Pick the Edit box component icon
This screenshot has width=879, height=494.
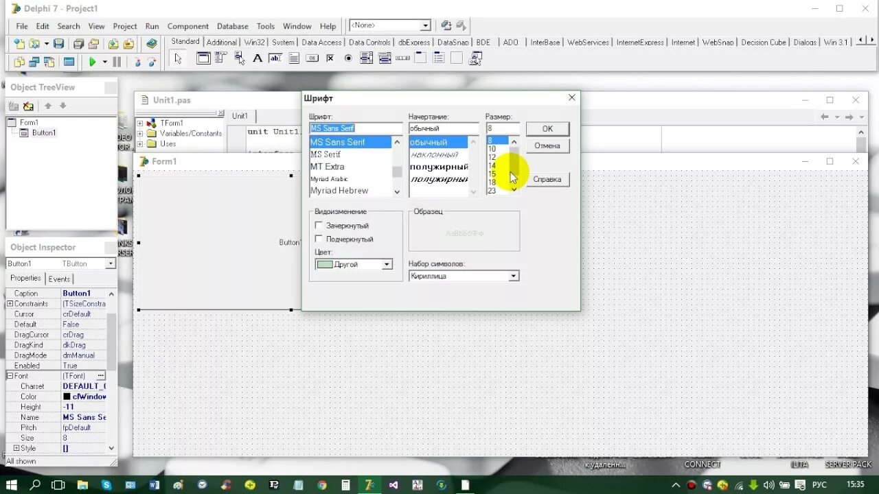pyautogui.click(x=275, y=58)
